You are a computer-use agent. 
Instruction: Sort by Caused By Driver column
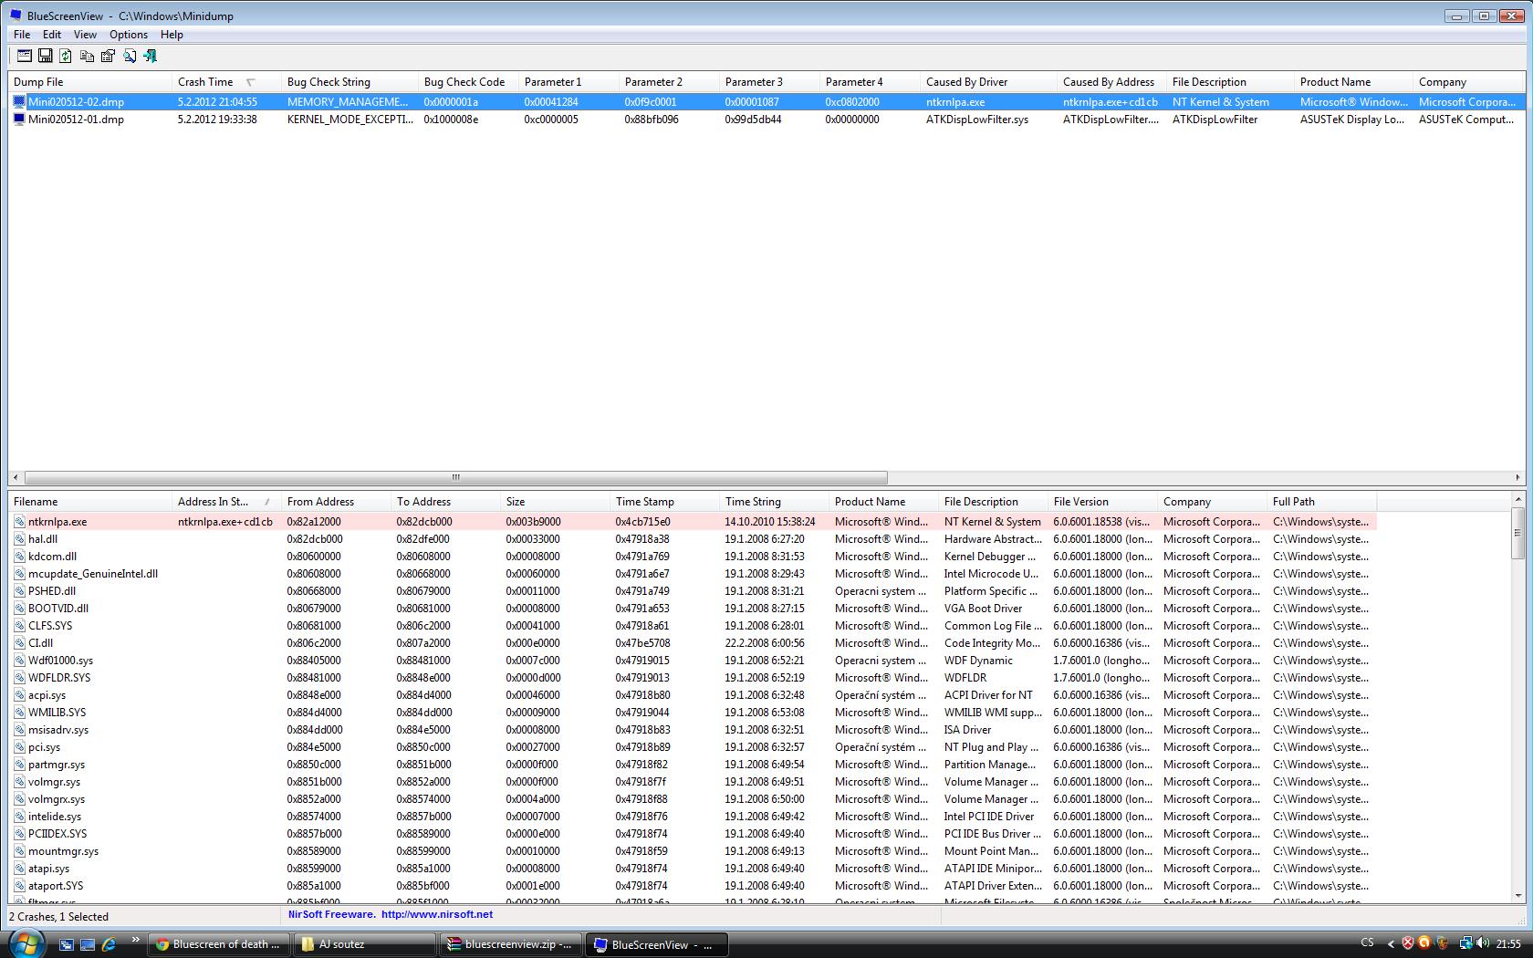click(x=989, y=82)
